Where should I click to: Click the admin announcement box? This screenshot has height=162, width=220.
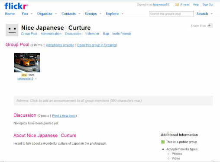pyautogui.click(x=113, y=101)
